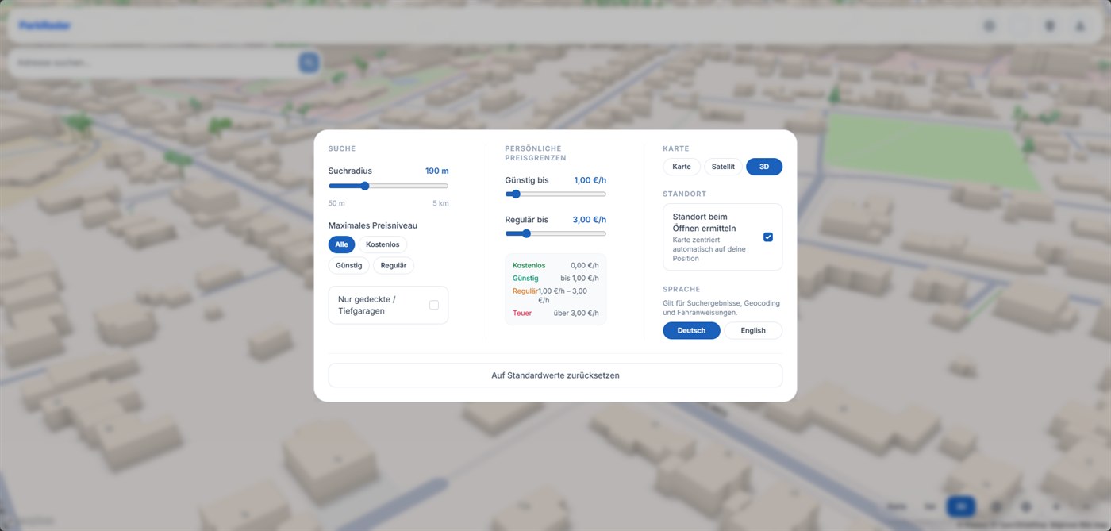Adjust the Suchradius slider handle
The image size is (1111, 531).
pos(365,186)
